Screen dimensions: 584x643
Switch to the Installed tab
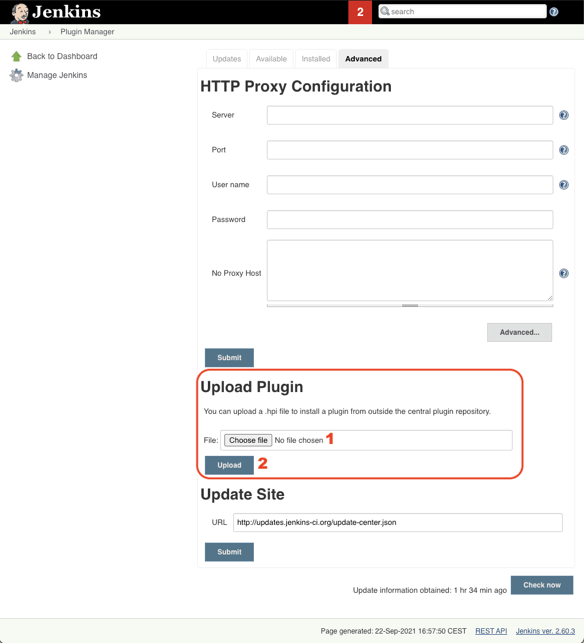[316, 59]
